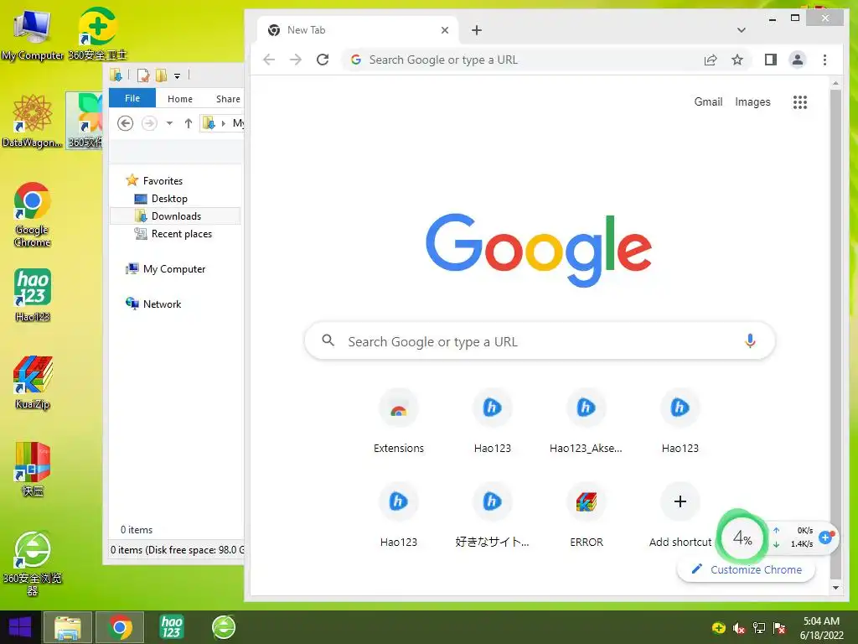Click 360 memory usage 4% widget

(742, 538)
